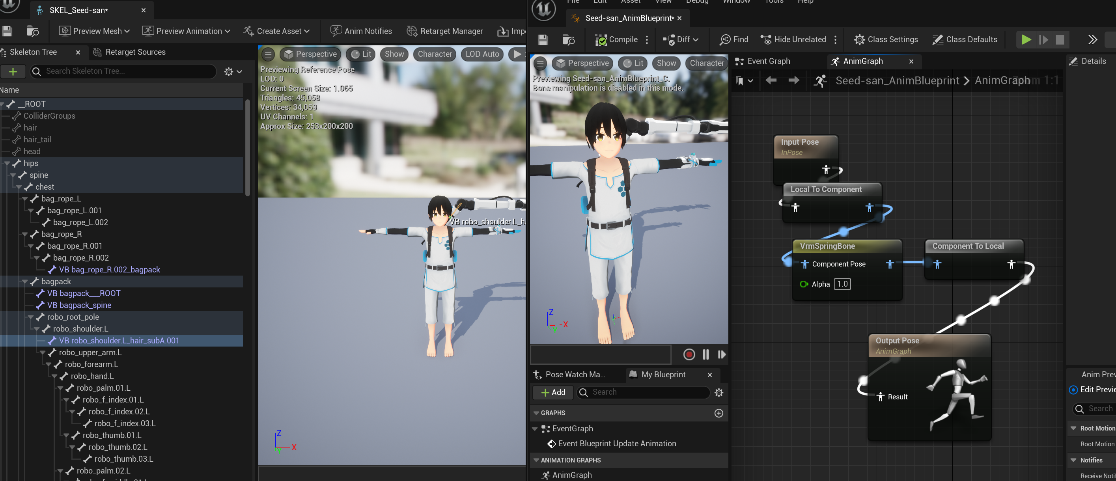Click the record button under preview viewport
Screen dimensions: 1116x481
689,354
